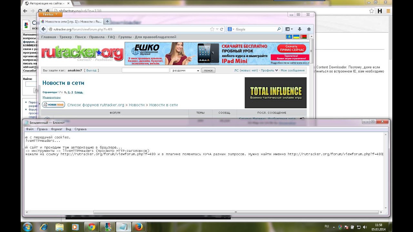Open 'Для правообладателей' link

point(156,37)
